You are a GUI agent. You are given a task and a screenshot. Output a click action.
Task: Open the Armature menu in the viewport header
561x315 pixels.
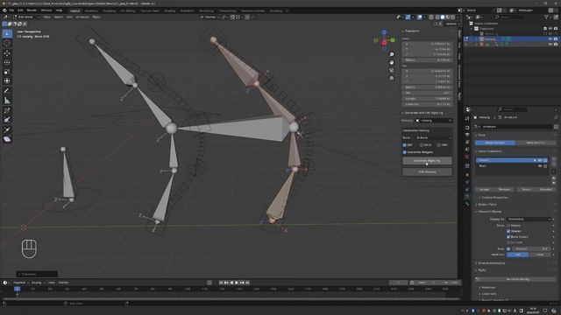[x=82, y=17]
